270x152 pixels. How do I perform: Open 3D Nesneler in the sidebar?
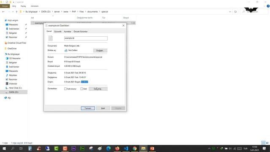[15, 58]
